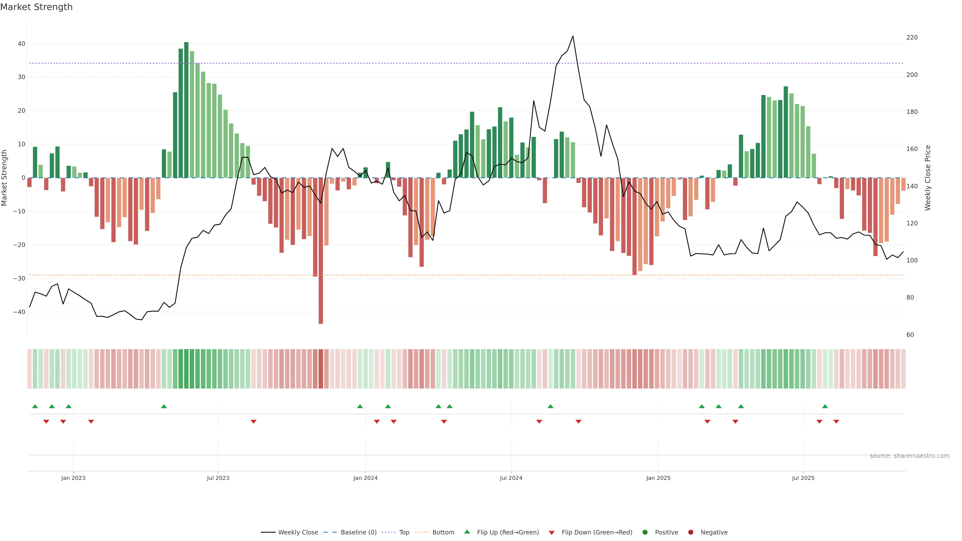Toggle the Bottom dotted line legend entry
962x541 pixels.
[x=443, y=532]
